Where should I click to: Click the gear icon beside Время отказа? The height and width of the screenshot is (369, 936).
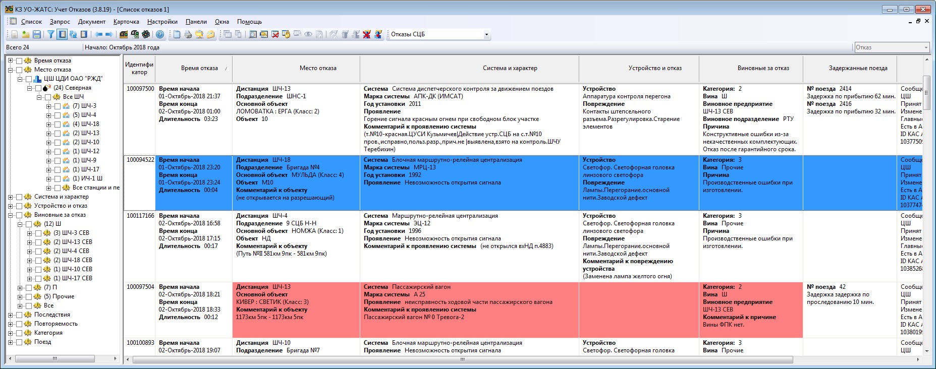(28, 60)
